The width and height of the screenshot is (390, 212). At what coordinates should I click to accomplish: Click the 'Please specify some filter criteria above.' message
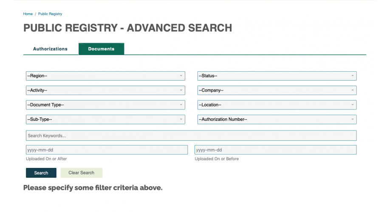click(93, 188)
